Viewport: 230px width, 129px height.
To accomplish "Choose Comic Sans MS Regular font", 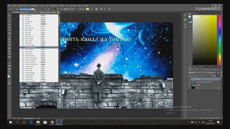I will coord(39,58).
